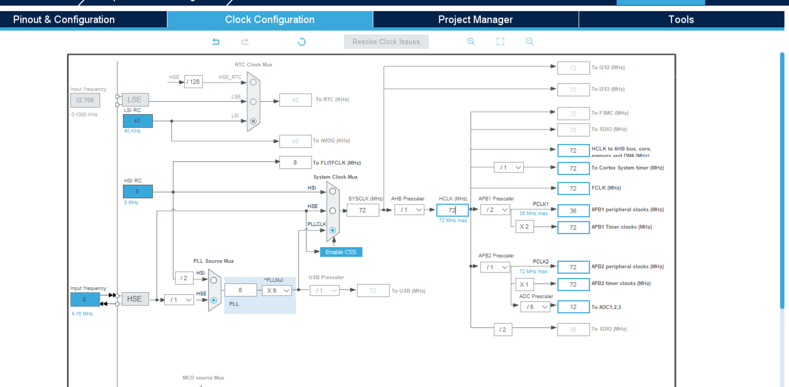Click the HCLK to AHB bus value box
This screenshot has height=387, width=789.
[x=574, y=151]
